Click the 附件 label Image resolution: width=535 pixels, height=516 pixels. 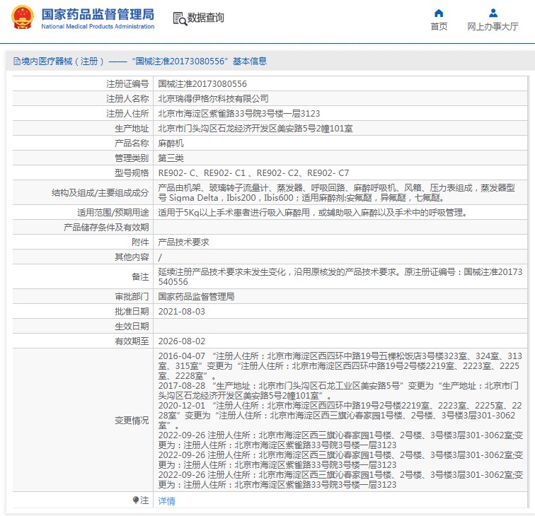click(x=140, y=242)
